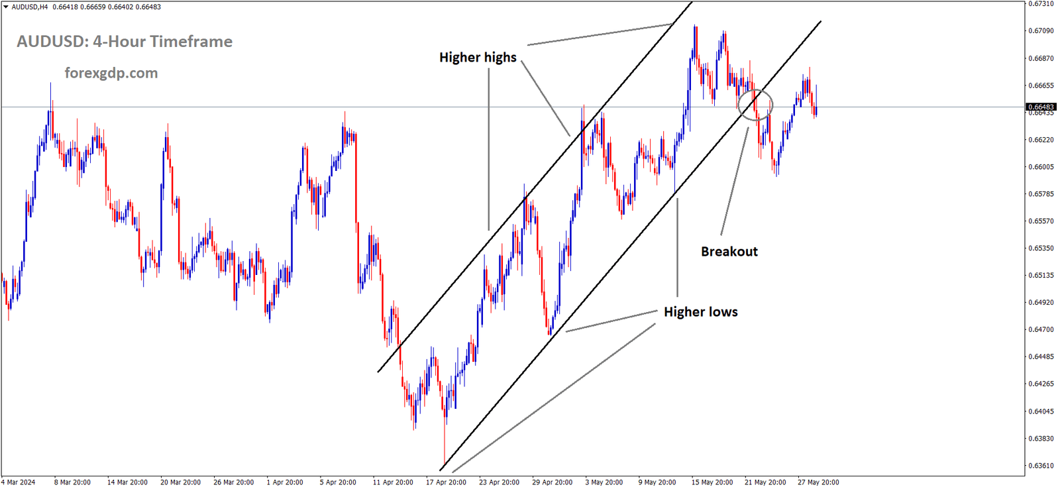Click the 27 May 20:00 time label

(818, 482)
